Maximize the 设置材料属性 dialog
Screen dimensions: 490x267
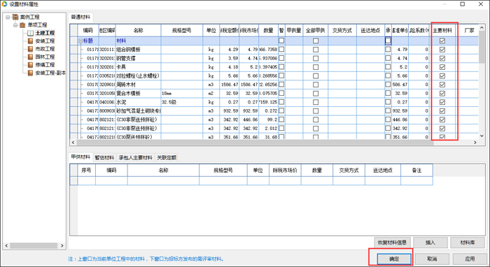(463, 4)
